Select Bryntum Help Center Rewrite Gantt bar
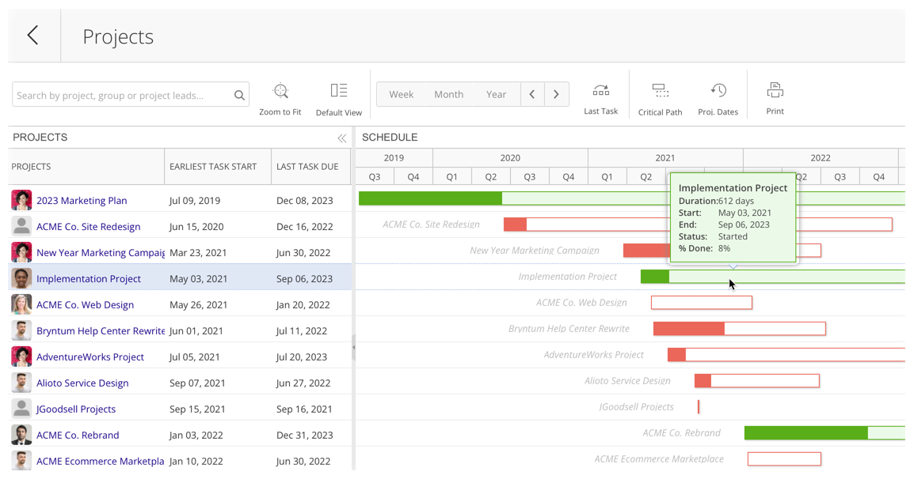The image size is (914, 483). [740, 329]
